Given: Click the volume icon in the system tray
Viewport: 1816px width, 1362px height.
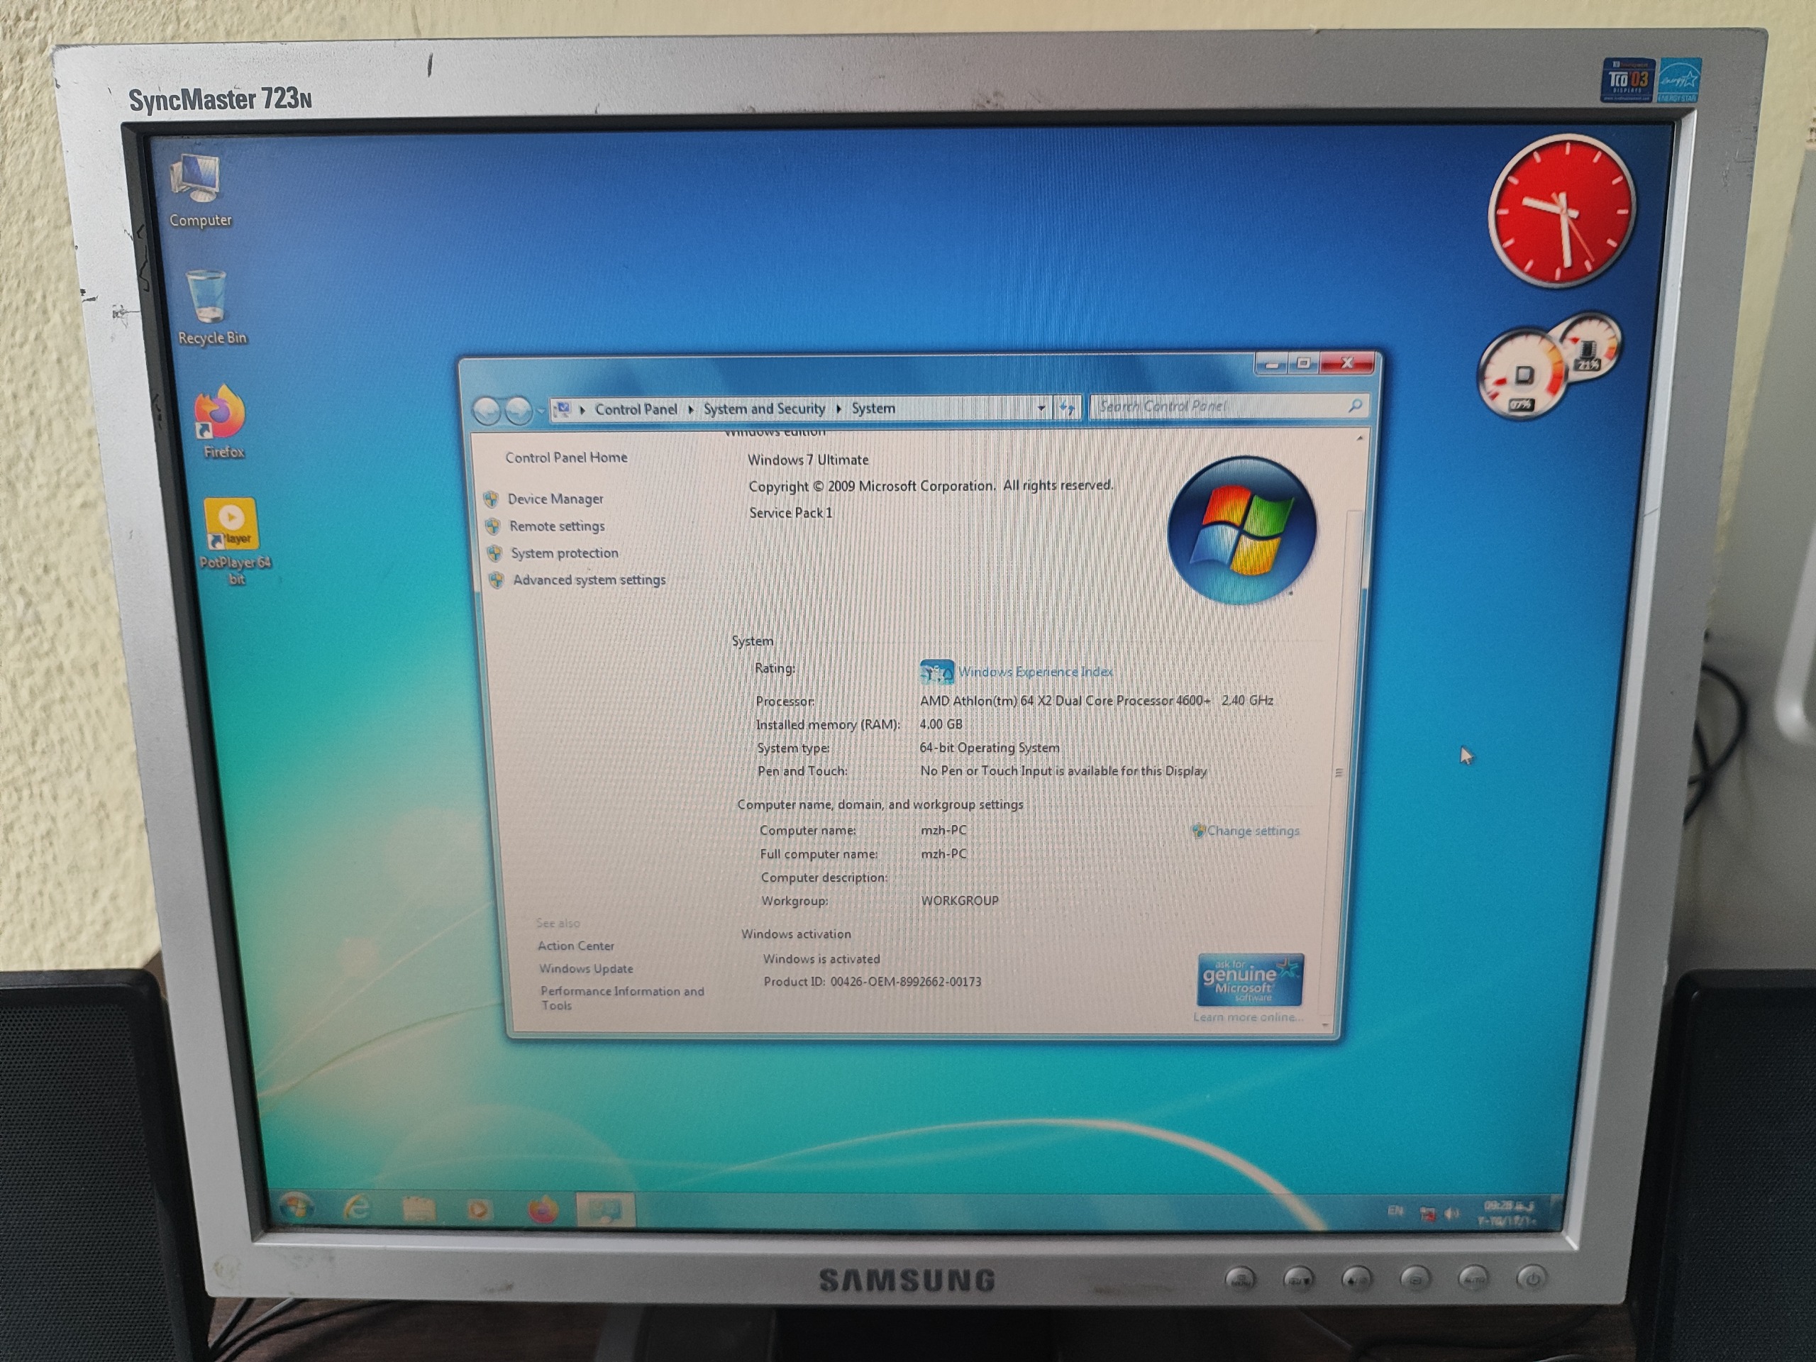Looking at the screenshot, I should coord(1451,1214).
